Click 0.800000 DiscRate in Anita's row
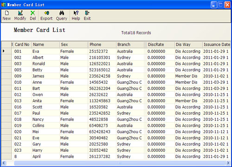Viewport: 232px width, 167px height. pos(156,101)
